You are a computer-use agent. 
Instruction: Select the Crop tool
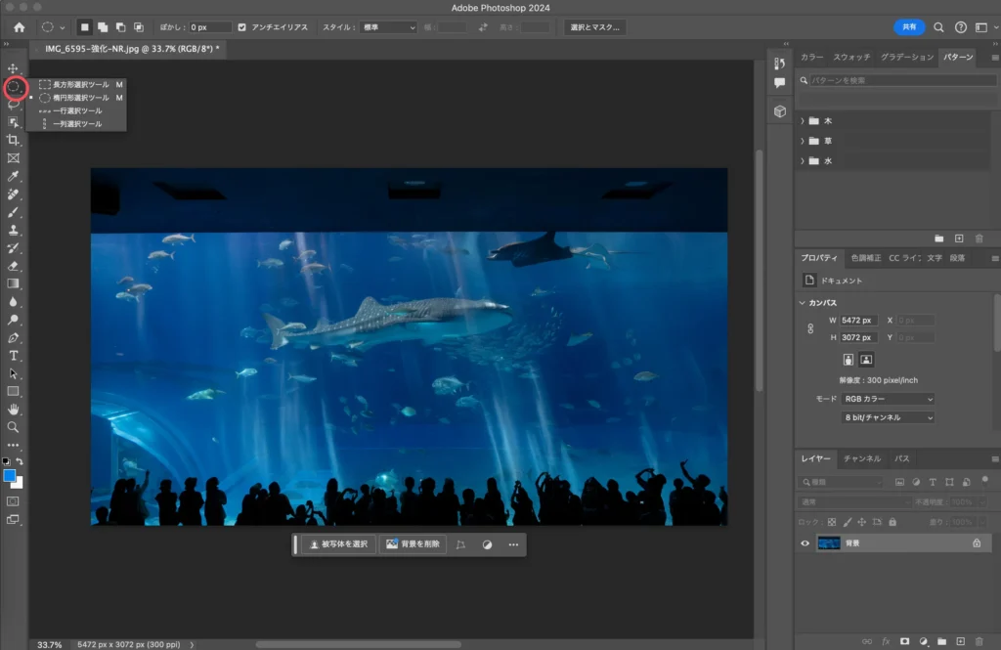tap(14, 140)
